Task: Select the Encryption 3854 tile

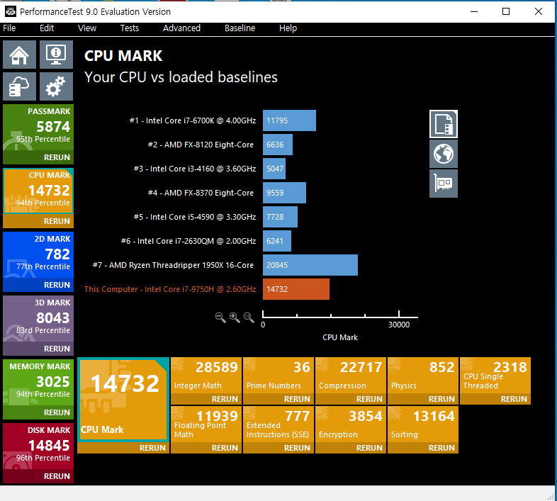Action: 351,424
